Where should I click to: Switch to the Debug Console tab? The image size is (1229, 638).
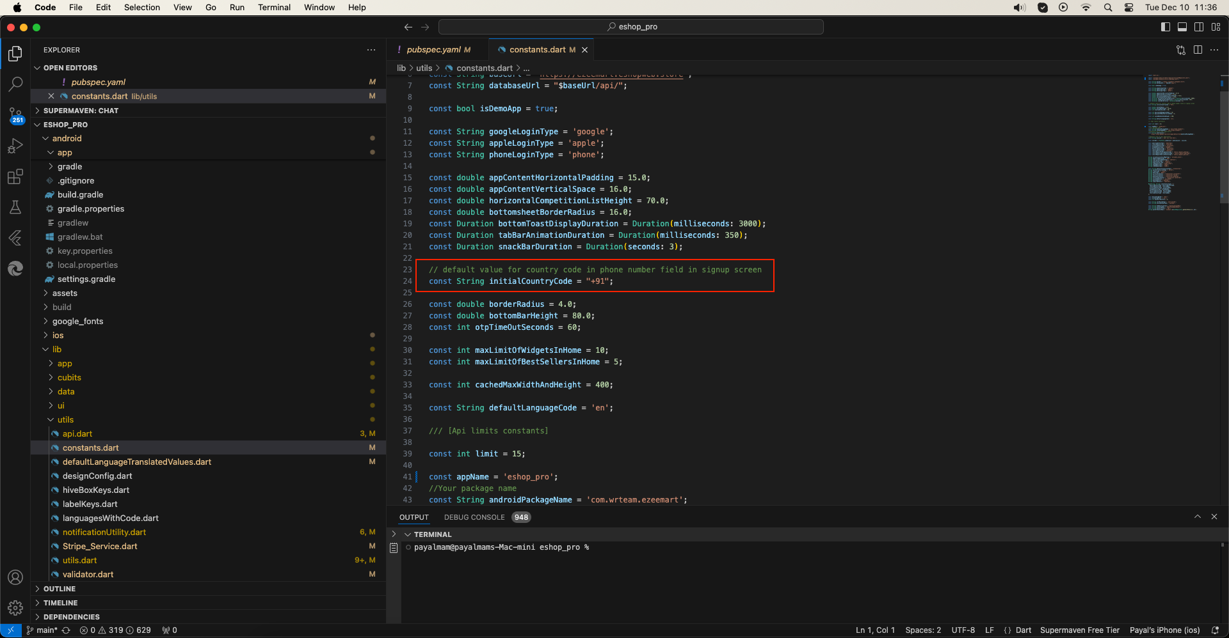pos(474,517)
